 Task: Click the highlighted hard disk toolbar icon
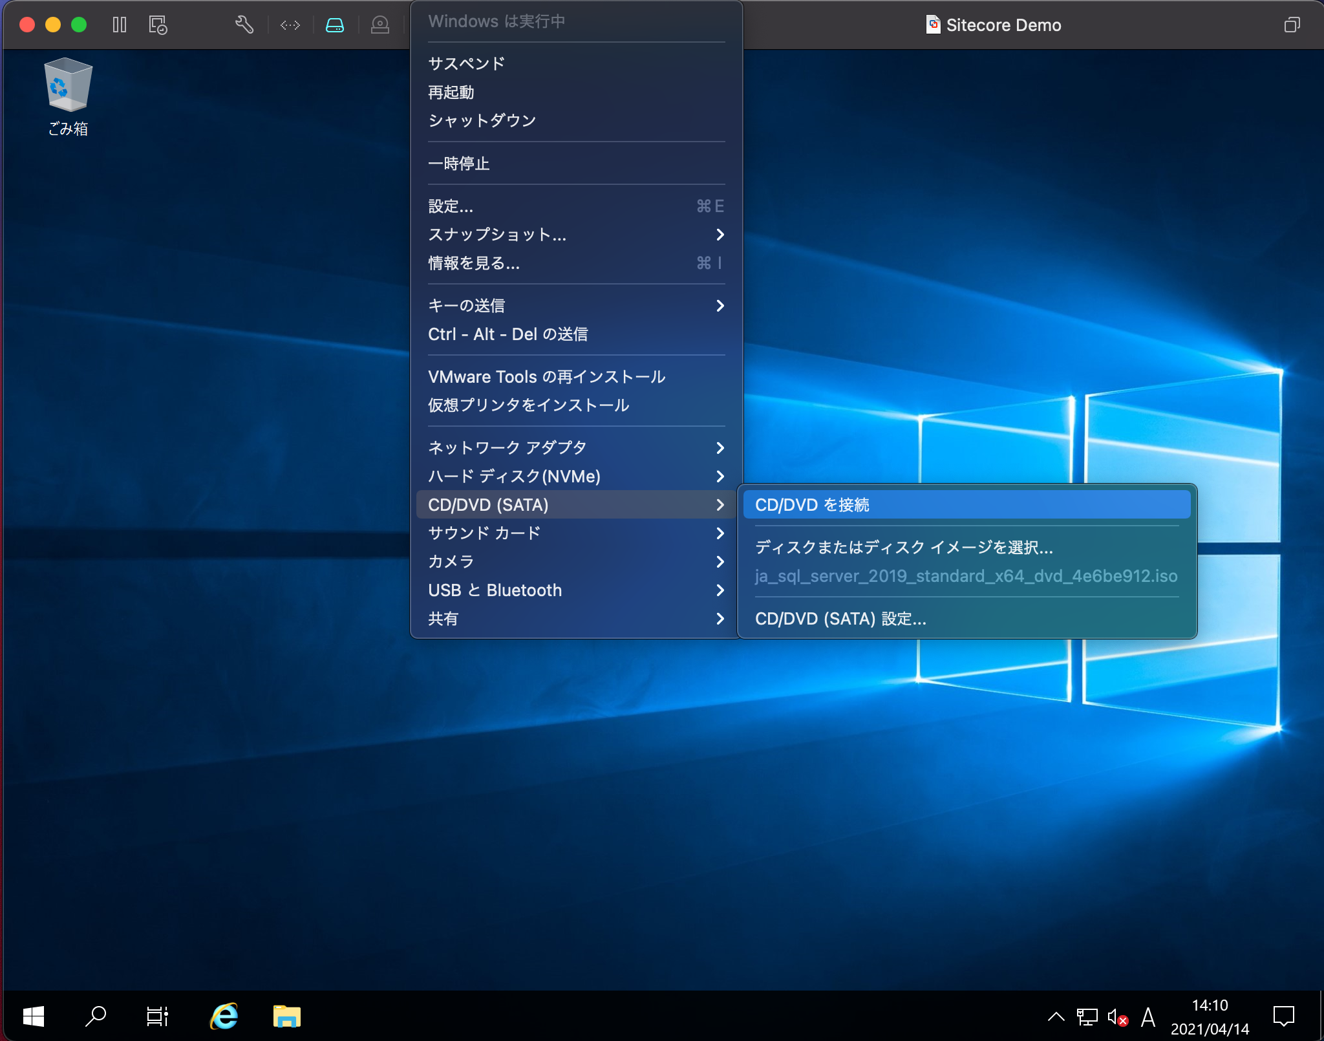tap(335, 25)
